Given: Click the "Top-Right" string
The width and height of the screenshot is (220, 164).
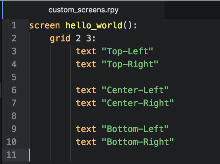Looking at the screenshot, I should click(x=129, y=64).
